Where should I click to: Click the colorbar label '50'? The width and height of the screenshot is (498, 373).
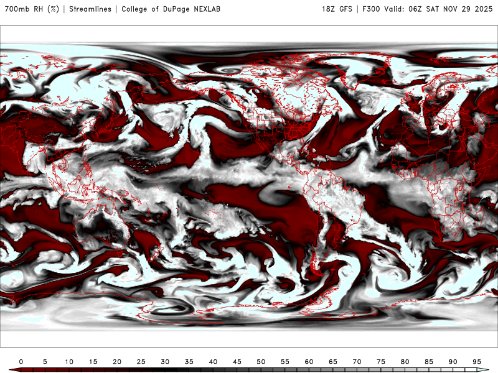(261, 362)
